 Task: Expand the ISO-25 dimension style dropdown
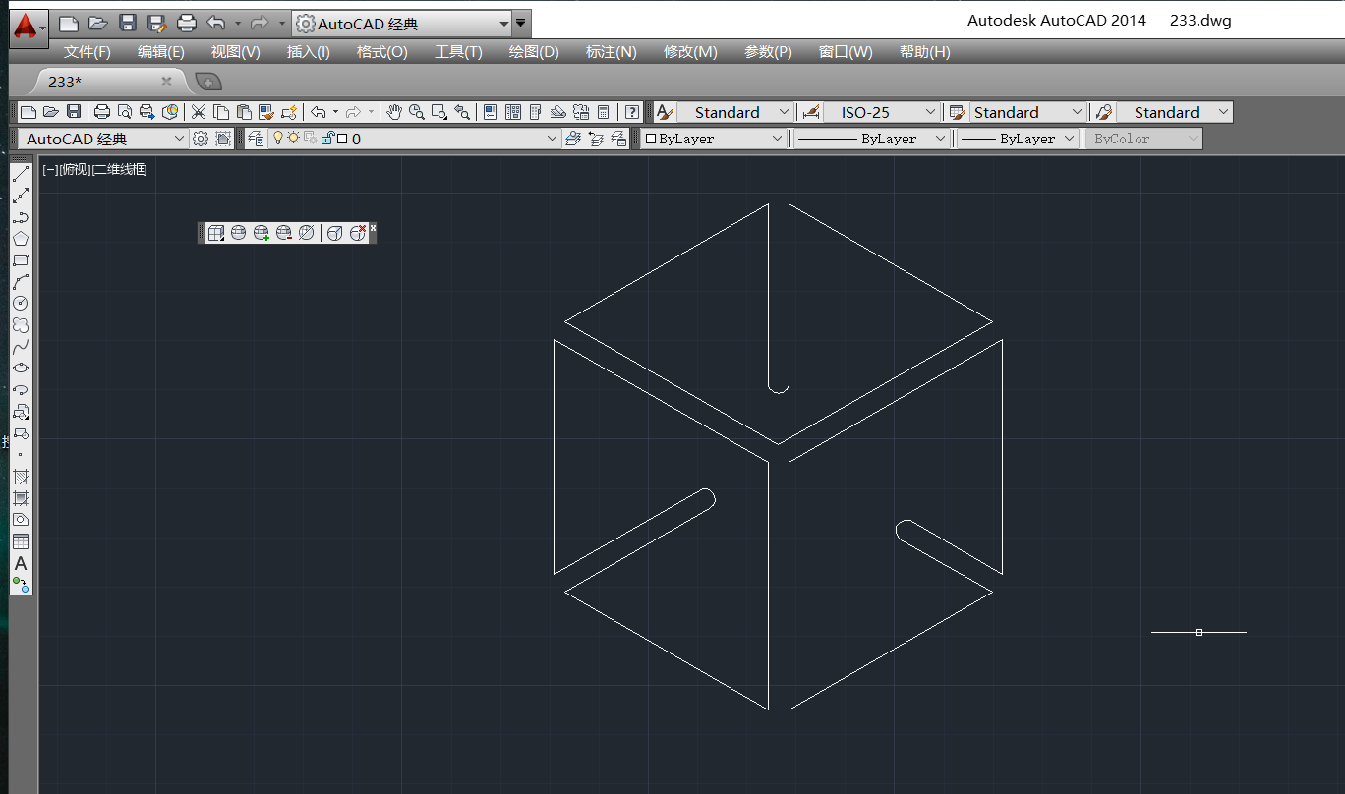930,112
